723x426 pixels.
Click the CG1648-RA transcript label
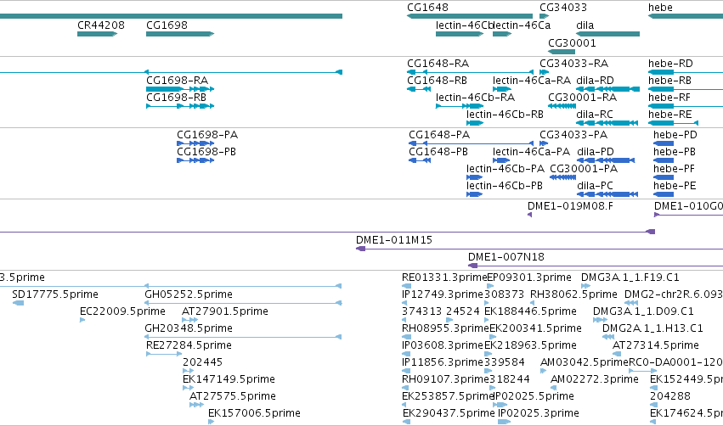coord(438,64)
